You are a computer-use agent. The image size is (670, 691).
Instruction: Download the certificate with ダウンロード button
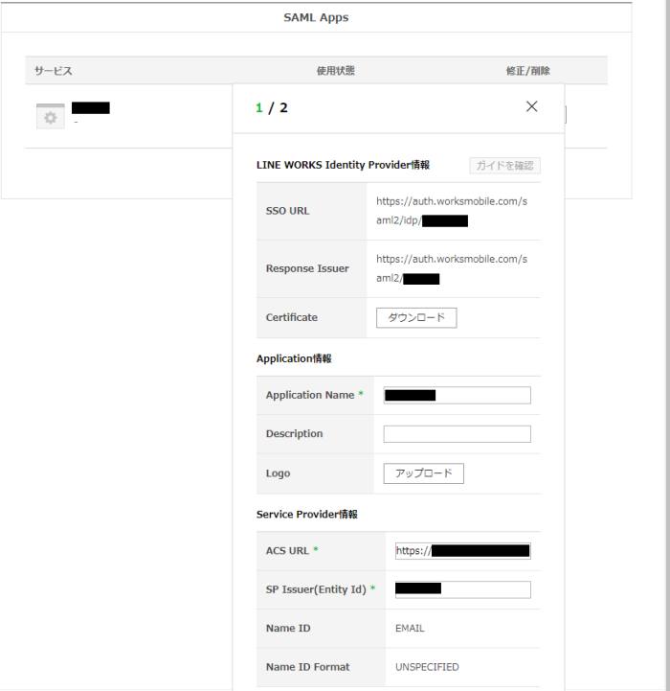416,318
